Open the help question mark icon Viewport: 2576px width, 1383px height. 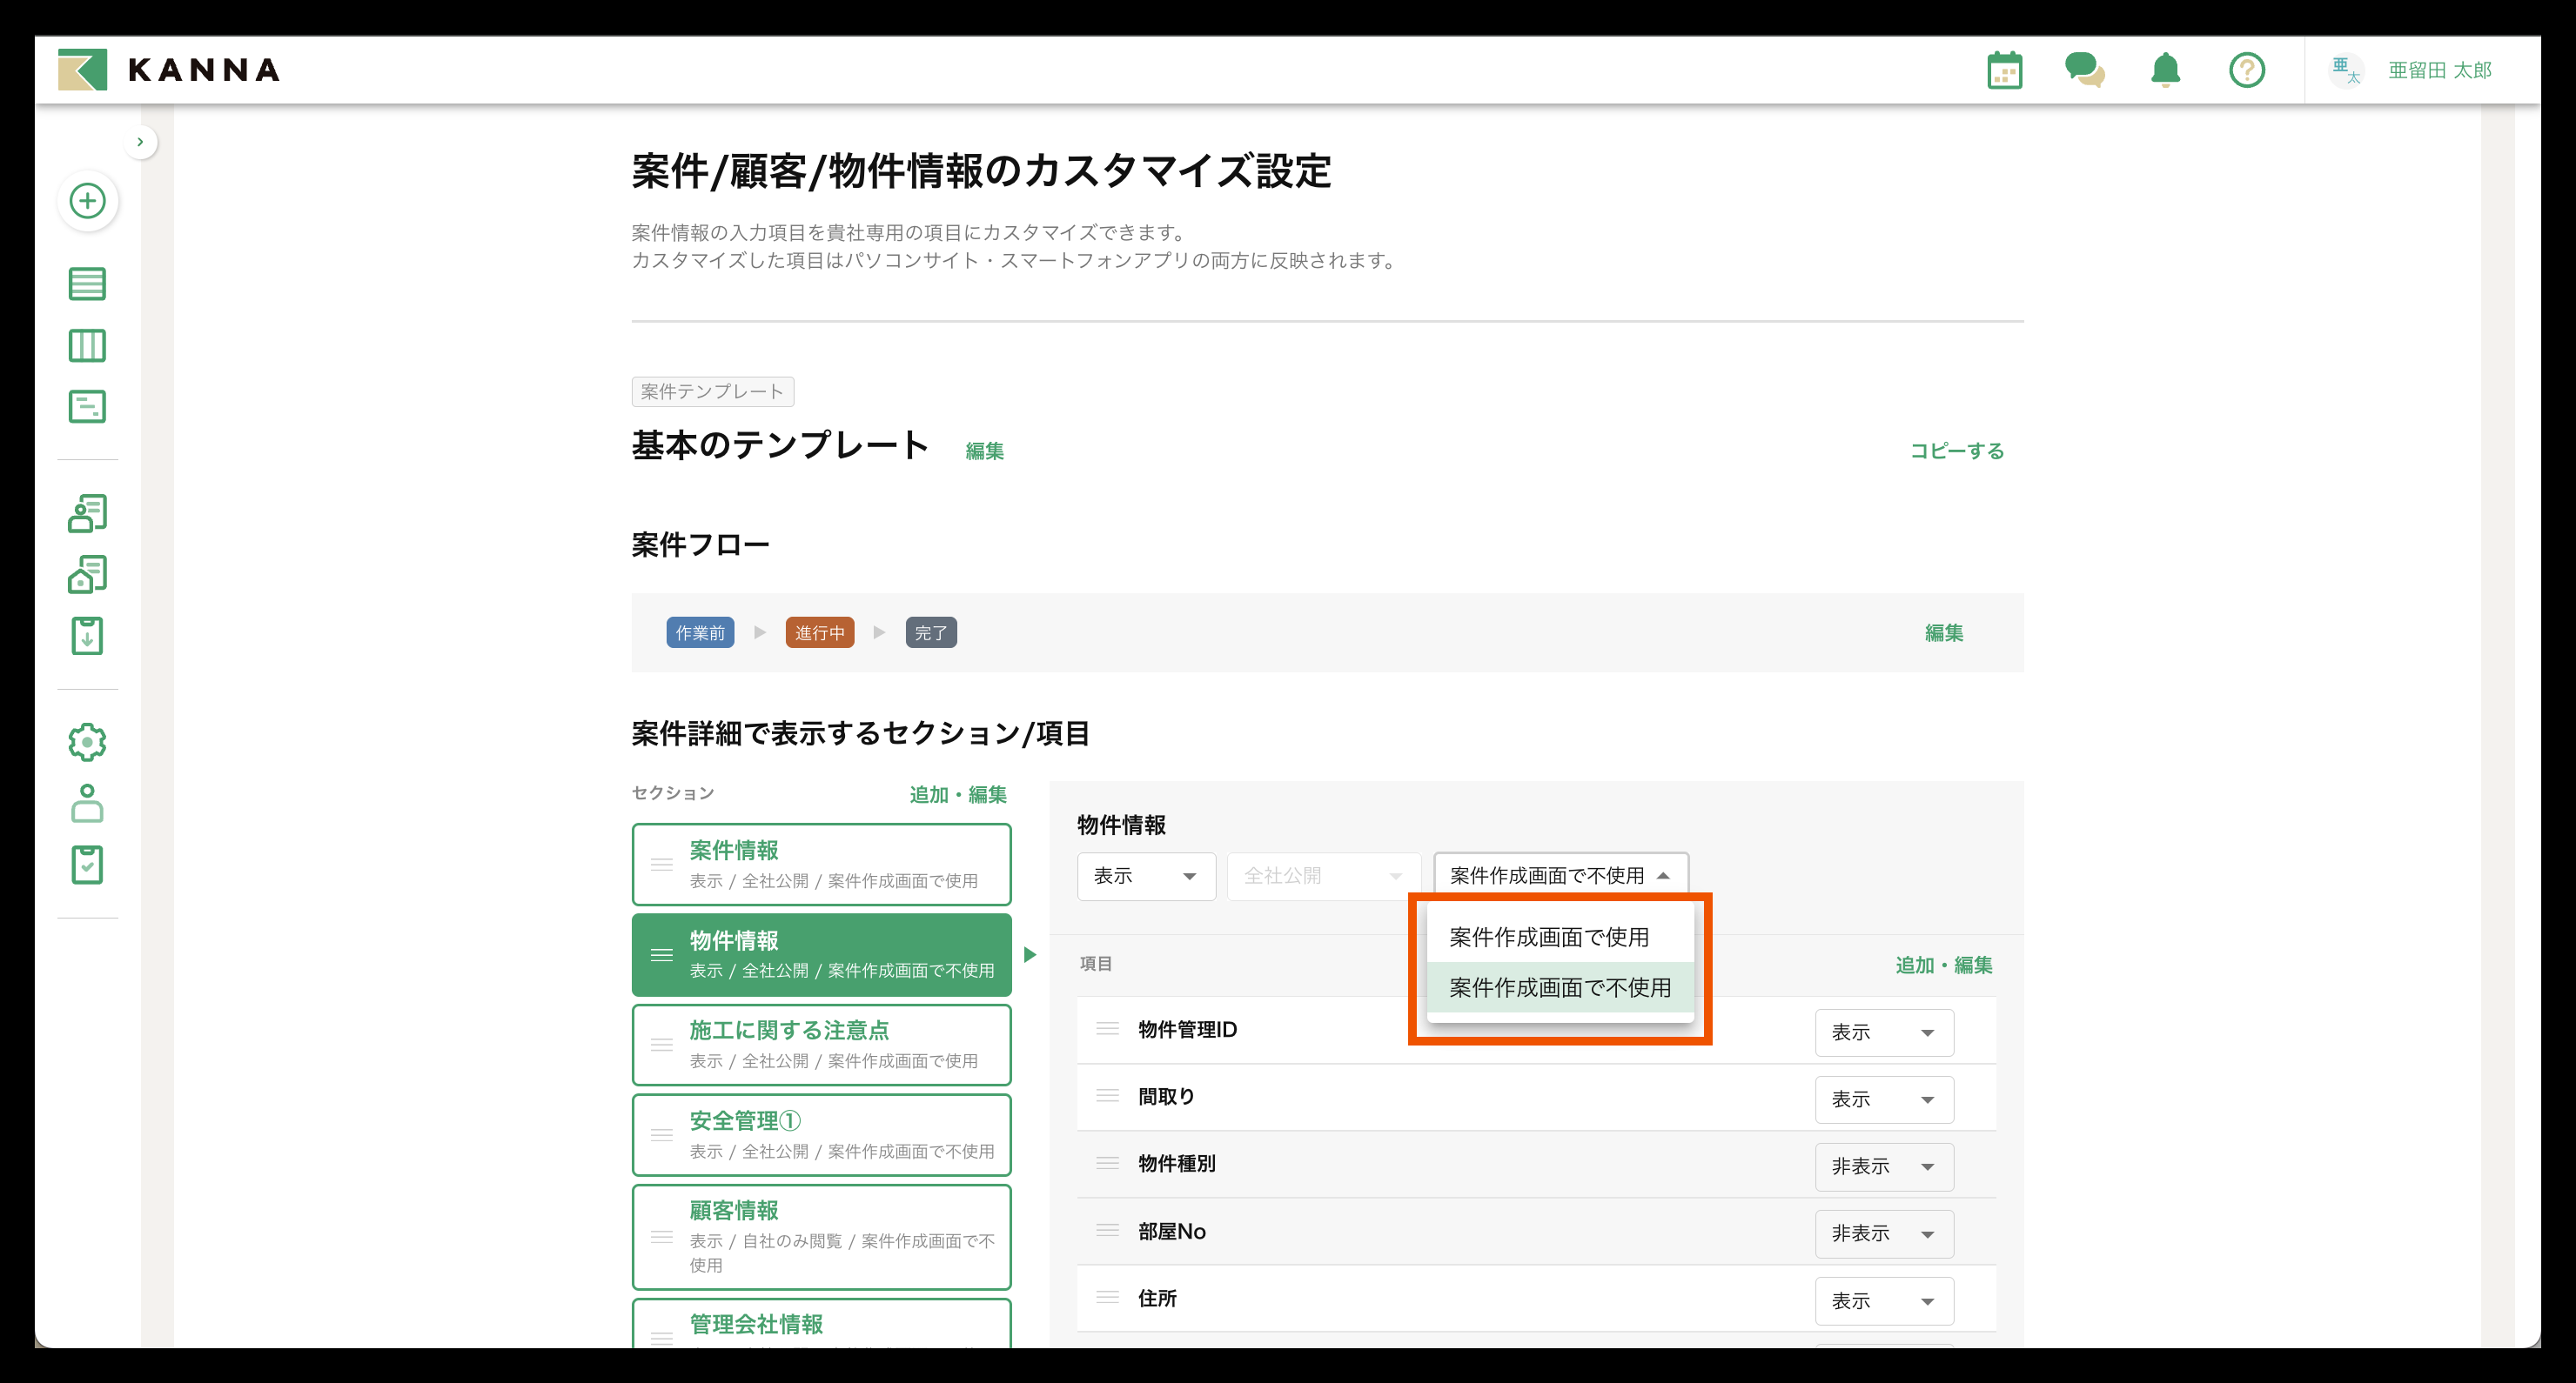coord(2246,69)
